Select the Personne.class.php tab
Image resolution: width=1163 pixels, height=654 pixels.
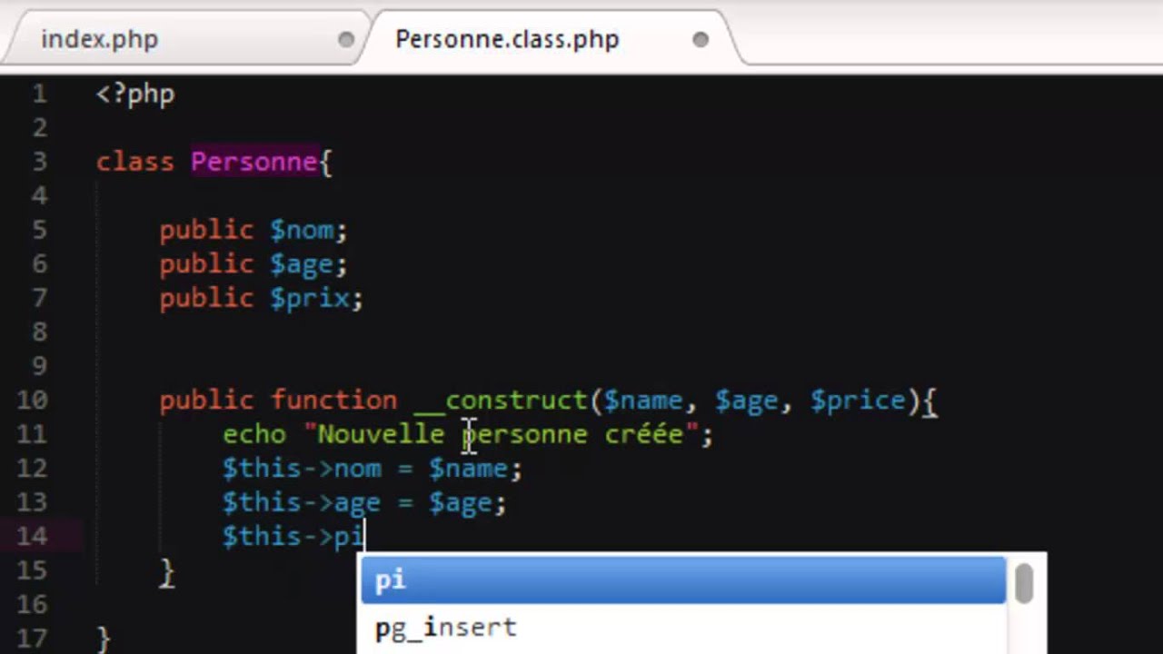pyautogui.click(x=507, y=39)
